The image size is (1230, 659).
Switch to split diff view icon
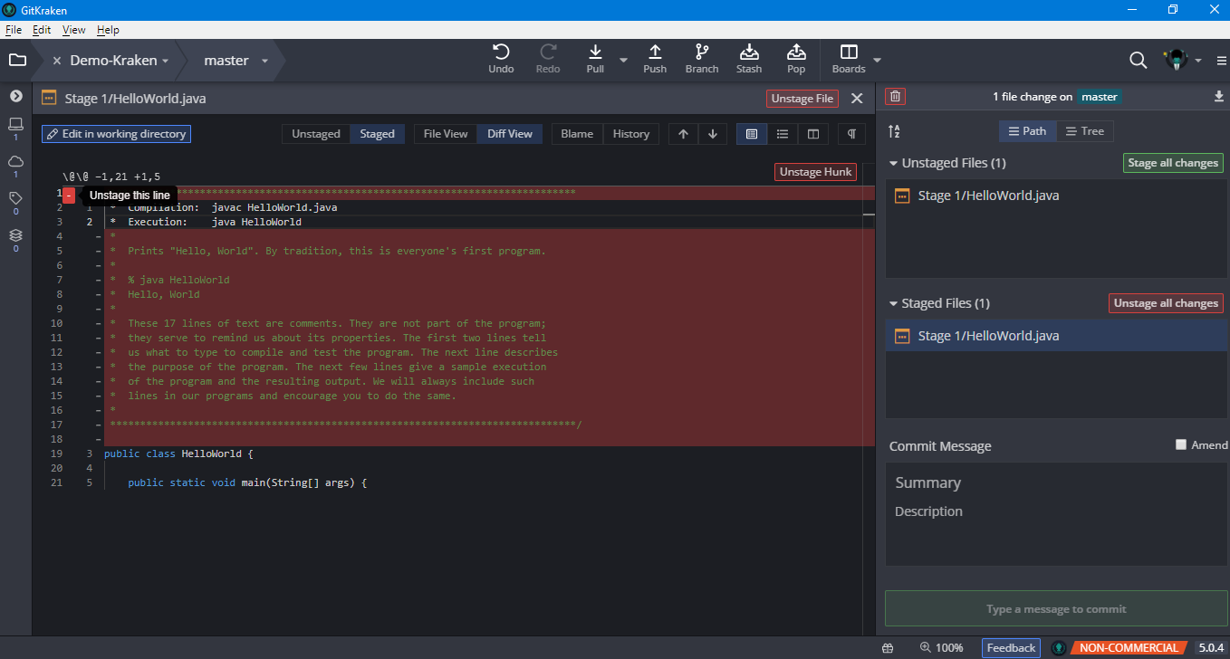(x=813, y=134)
